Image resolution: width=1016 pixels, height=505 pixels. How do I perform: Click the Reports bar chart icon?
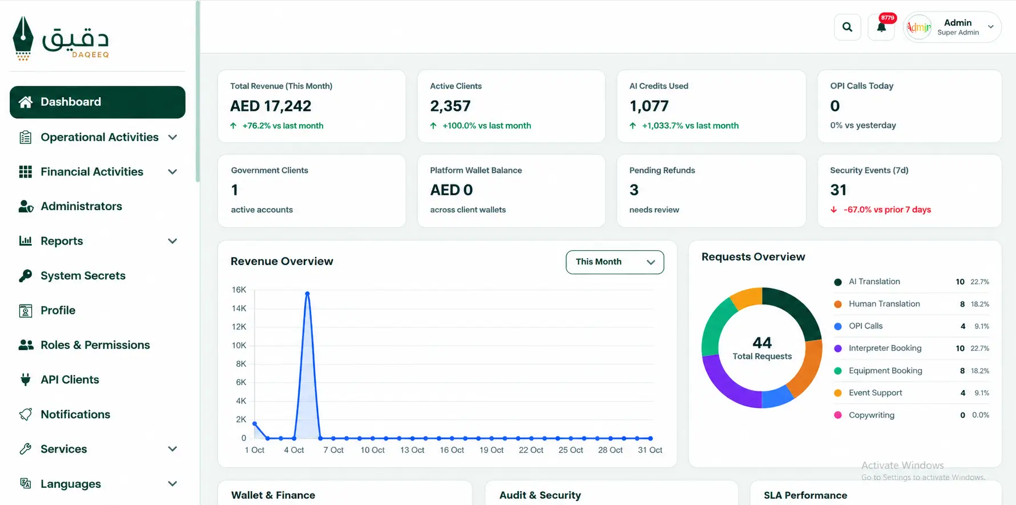tap(26, 241)
